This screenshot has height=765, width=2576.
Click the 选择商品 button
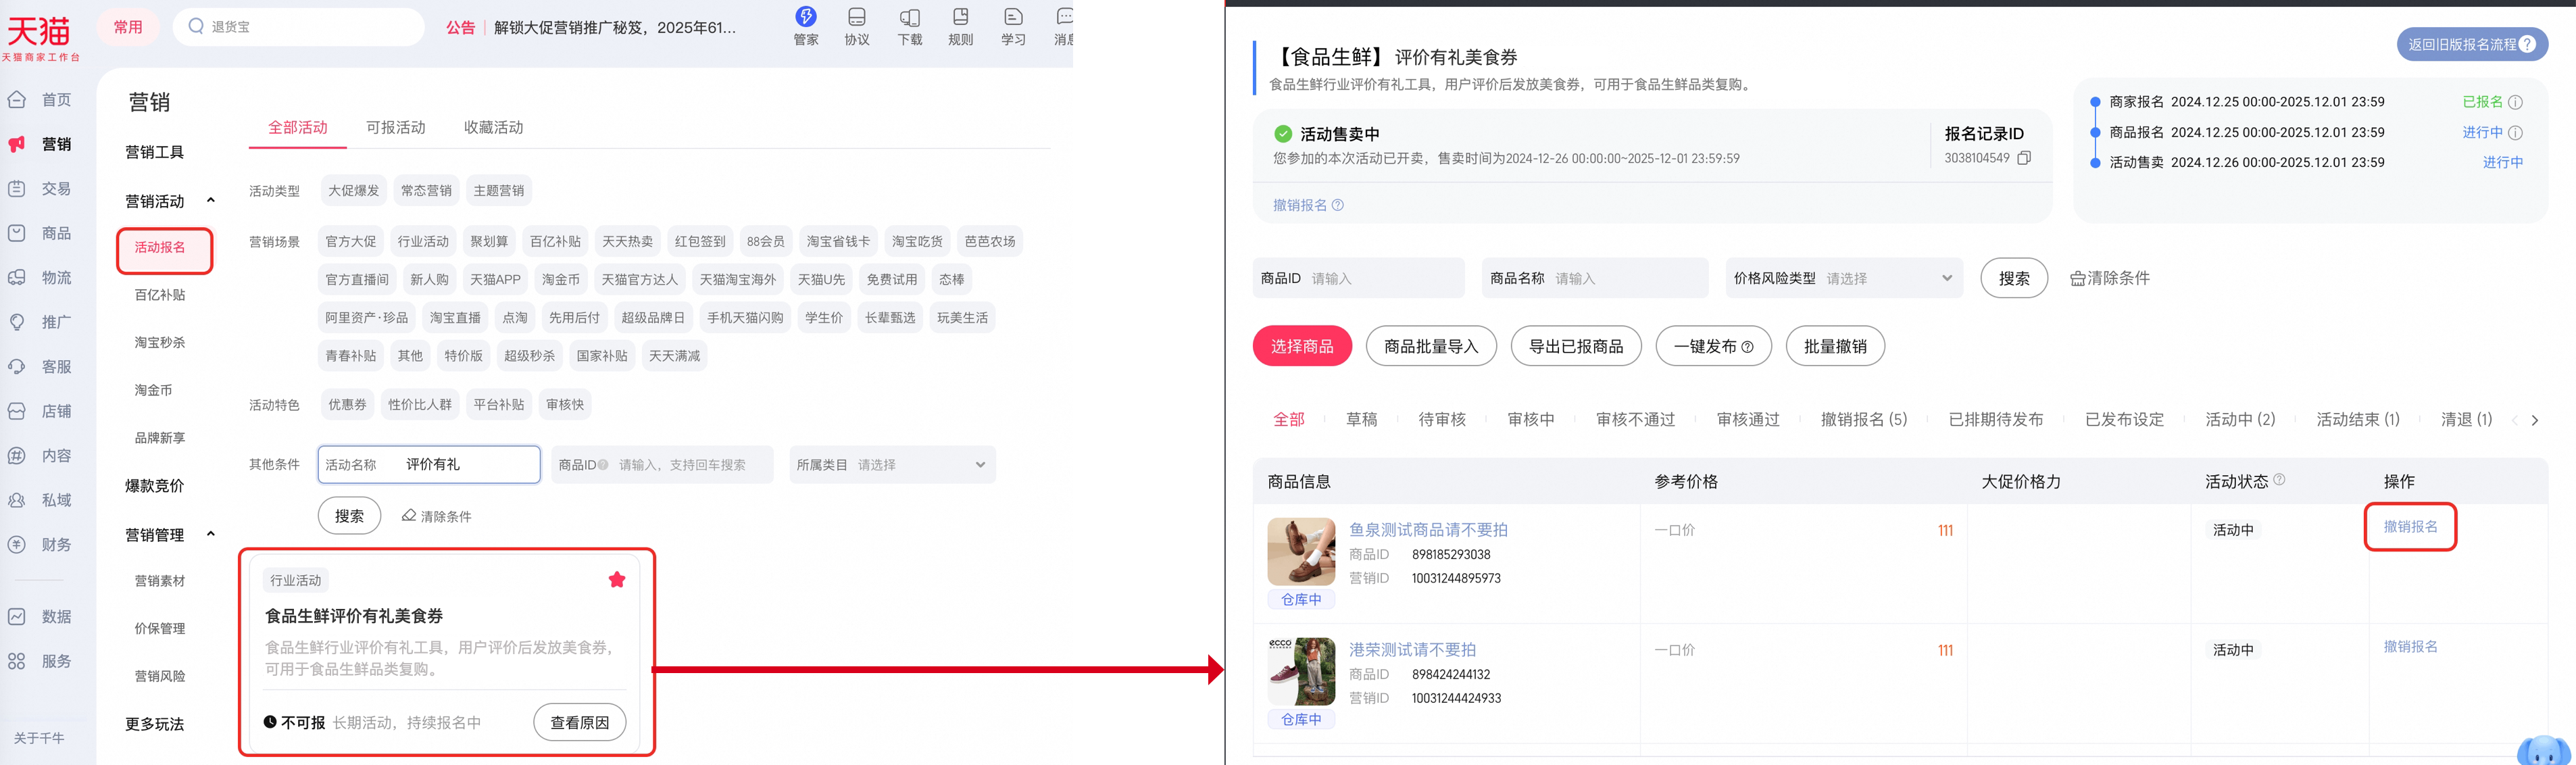[1302, 346]
